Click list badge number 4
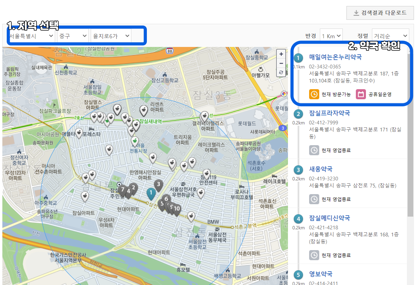 point(298,219)
